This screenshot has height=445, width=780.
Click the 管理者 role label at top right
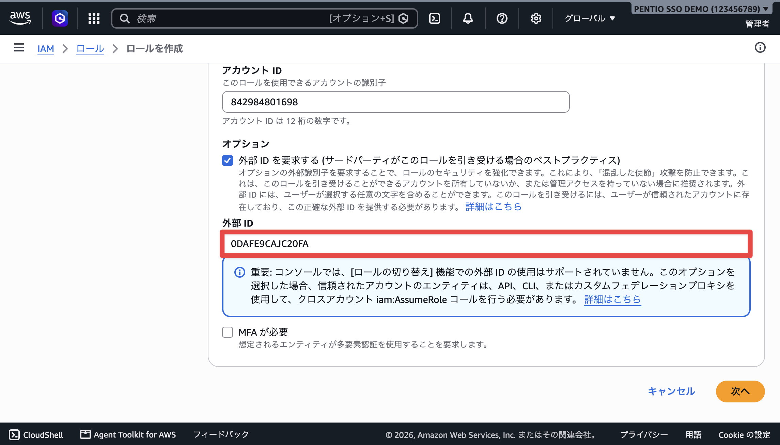coord(757,24)
